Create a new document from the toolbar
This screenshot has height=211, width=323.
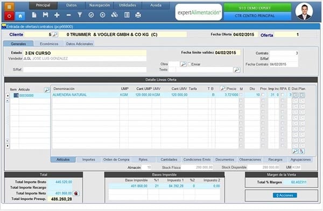(x=34, y=15)
